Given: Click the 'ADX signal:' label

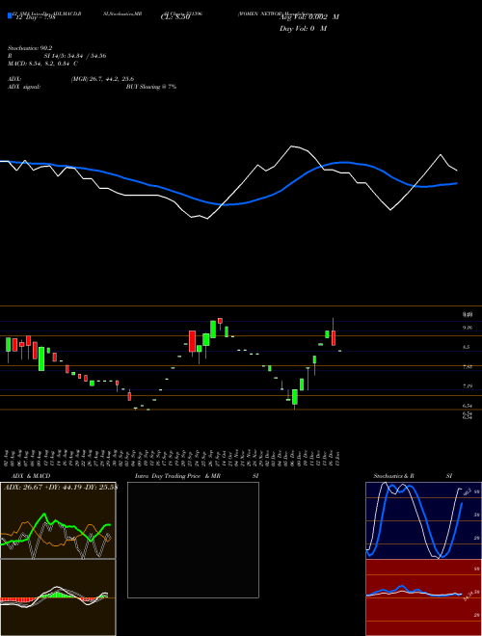Looking at the screenshot, I should [x=24, y=87].
